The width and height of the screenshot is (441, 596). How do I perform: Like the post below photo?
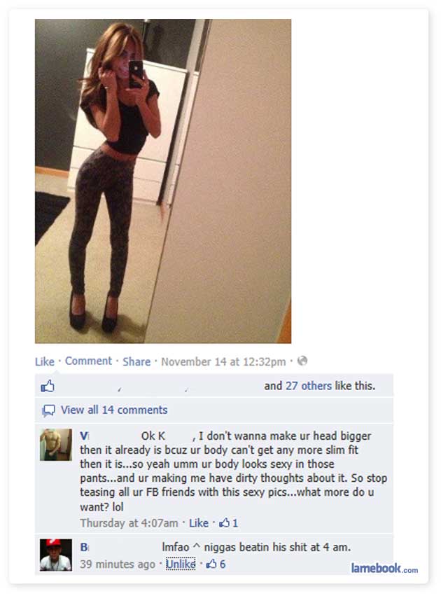[x=44, y=361]
